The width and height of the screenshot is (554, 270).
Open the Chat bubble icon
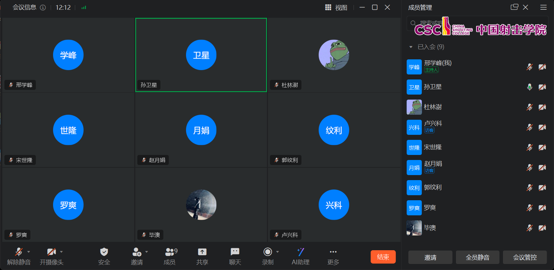(x=235, y=252)
